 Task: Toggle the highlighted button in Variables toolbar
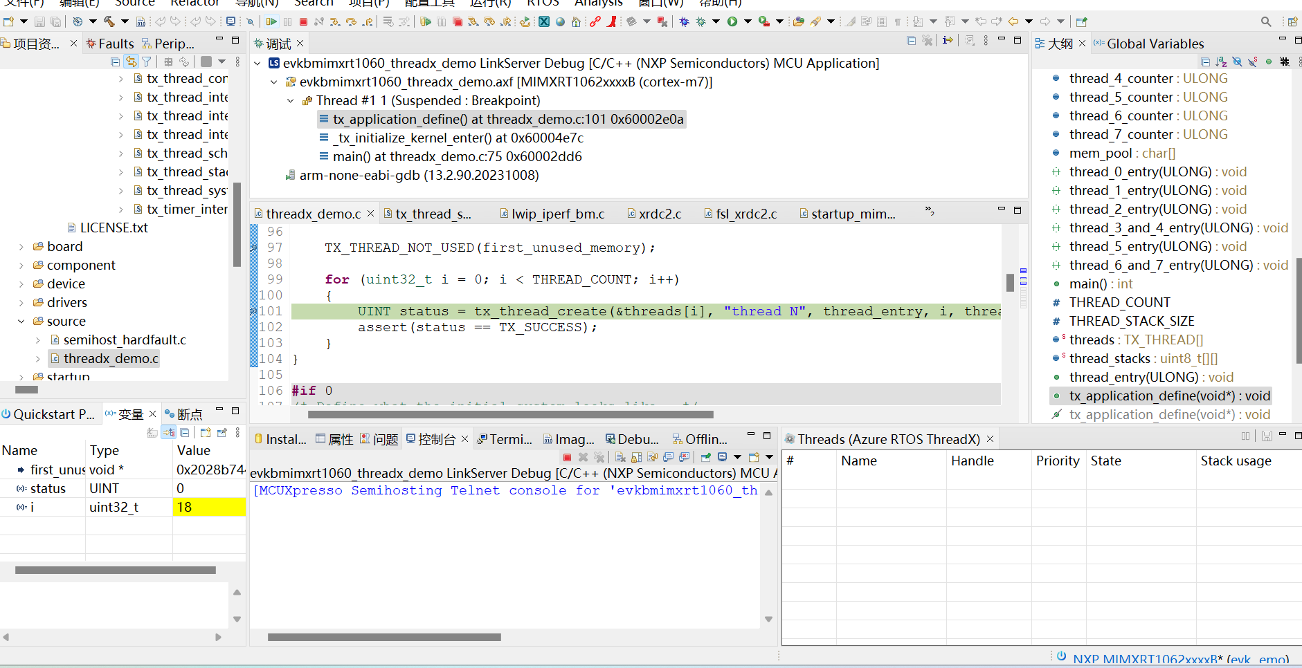pos(169,433)
